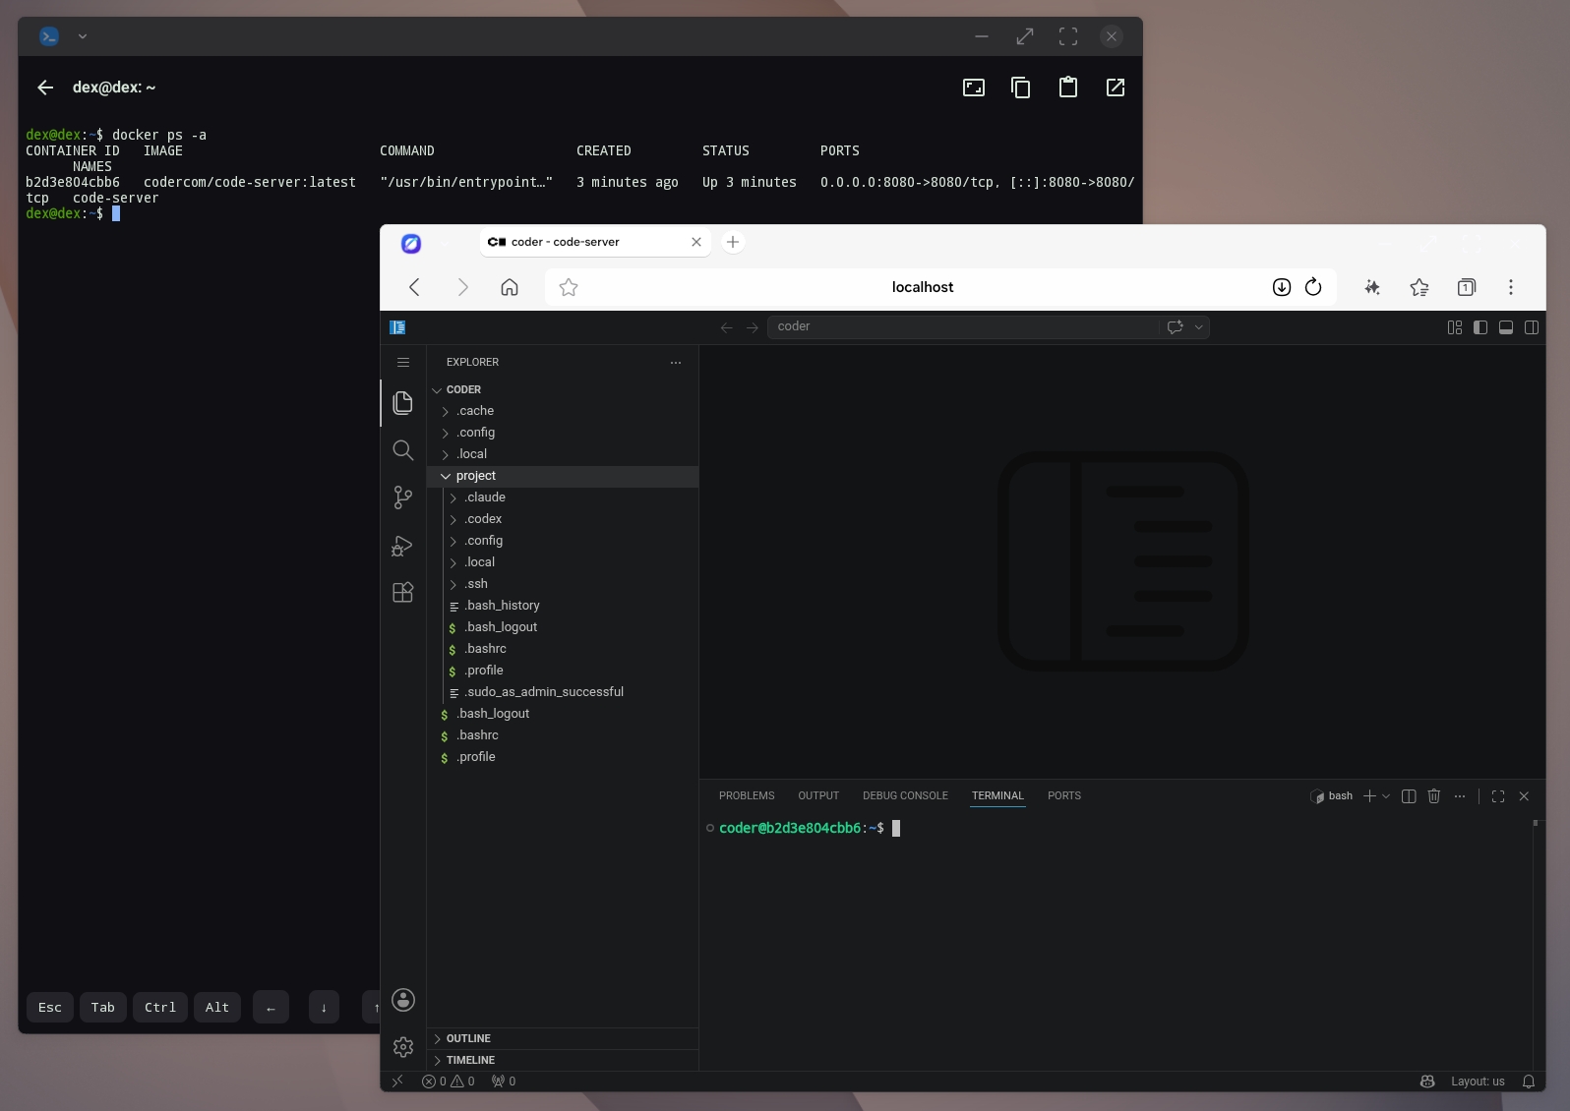The width and height of the screenshot is (1570, 1111).
Task: Click the terminal window's copy icon
Action: coord(1021,88)
